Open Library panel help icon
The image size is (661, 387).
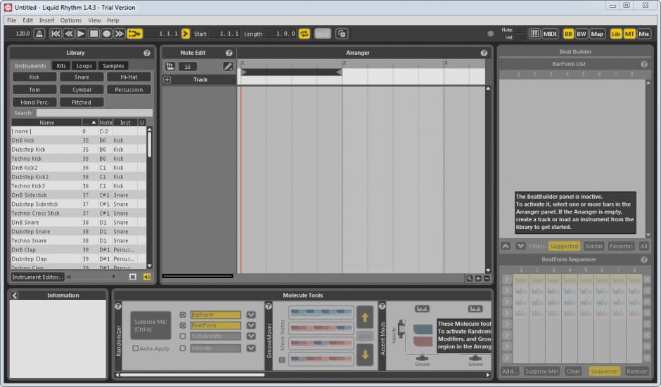tap(147, 53)
